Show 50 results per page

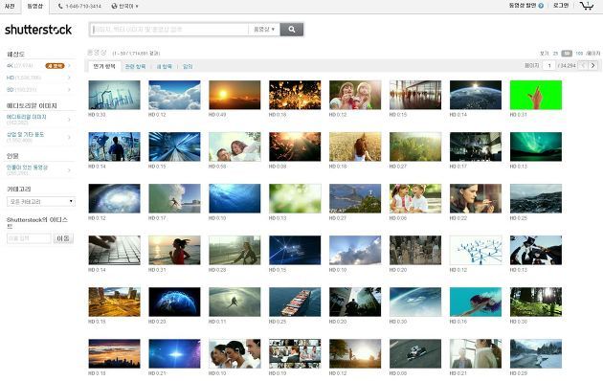pyautogui.click(x=567, y=54)
